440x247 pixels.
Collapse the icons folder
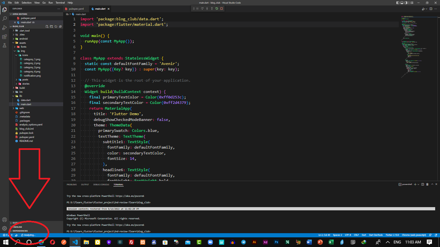25,55
